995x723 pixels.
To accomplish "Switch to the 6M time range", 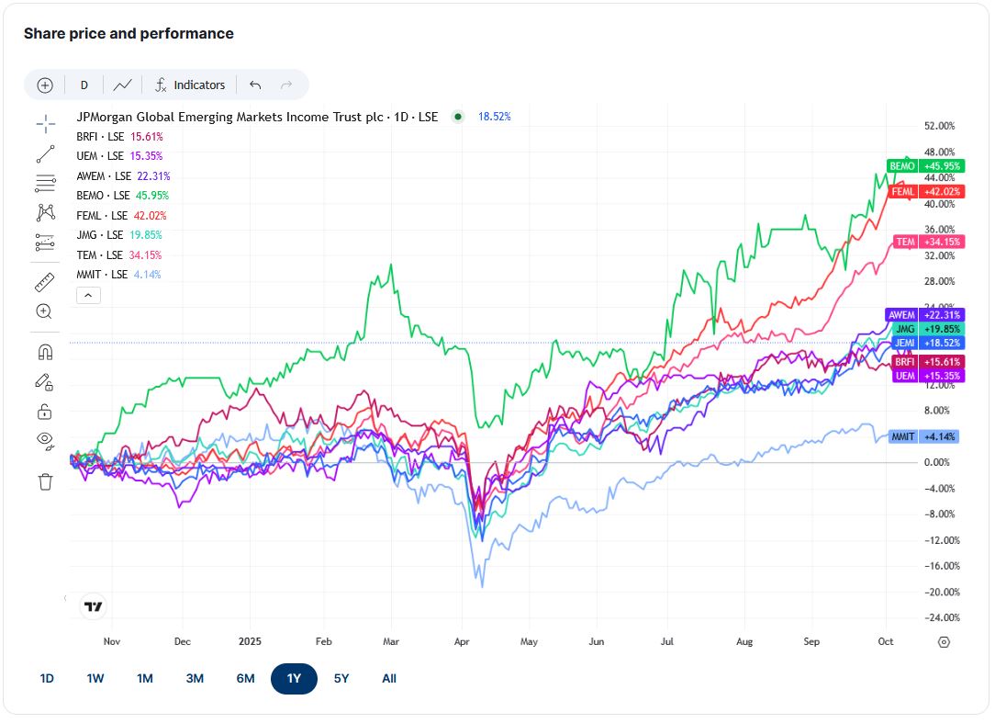I will [x=246, y=679].
